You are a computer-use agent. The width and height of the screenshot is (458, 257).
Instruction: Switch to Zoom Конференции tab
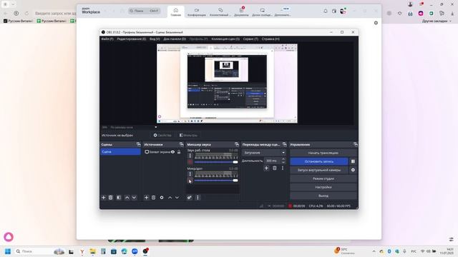pyautogui.click(x=197, y=12)
